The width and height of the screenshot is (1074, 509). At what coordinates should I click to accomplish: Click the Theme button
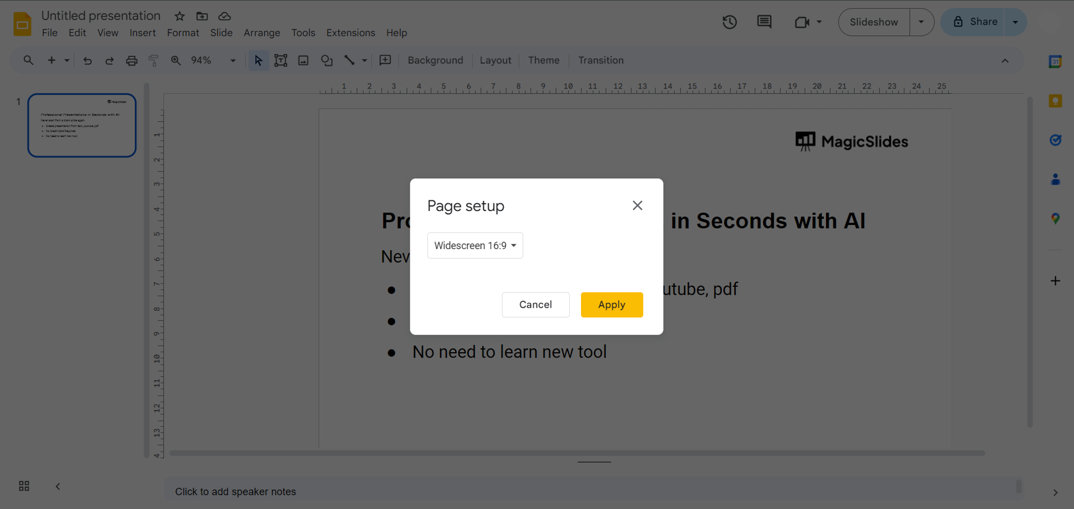point(543,61)
